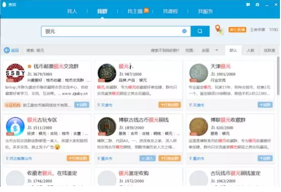This screenshot has width=281, height=192.
Task: Click the member count 1511/2000
Action: (x=42, y=128)
